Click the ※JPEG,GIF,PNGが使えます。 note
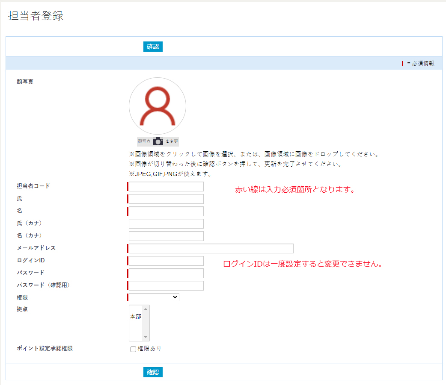Screen dimensions: 446x385 coord(170,174)
